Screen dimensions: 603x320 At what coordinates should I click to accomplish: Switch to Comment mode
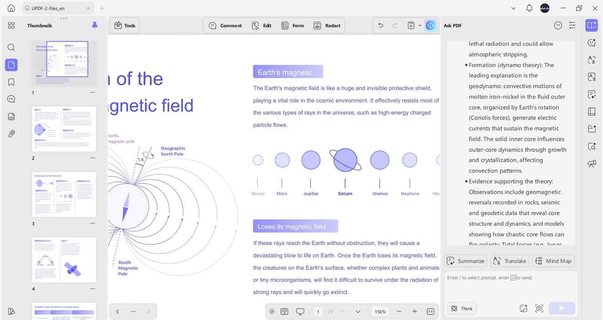coord(225,25)
